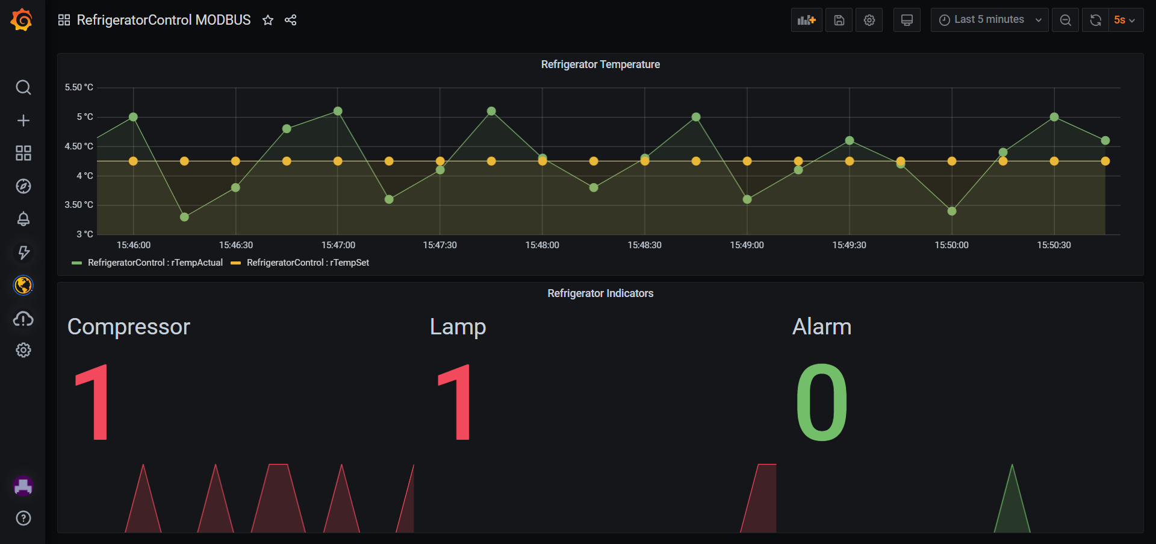Click the RefrigeratorControl MODBUS dashboard title
Screen dimensions: 1156x544
tap(163, 19)
